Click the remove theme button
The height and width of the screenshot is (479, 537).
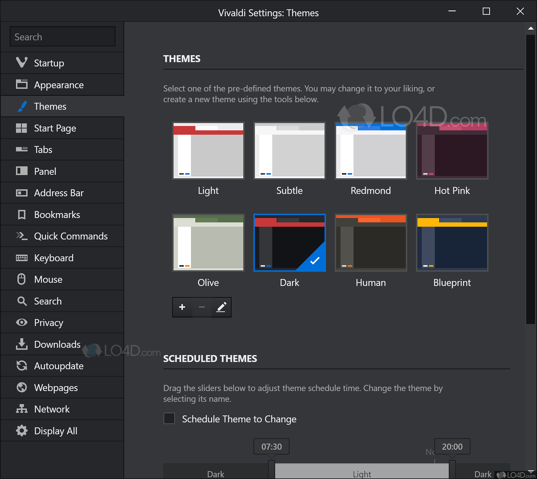202,307
